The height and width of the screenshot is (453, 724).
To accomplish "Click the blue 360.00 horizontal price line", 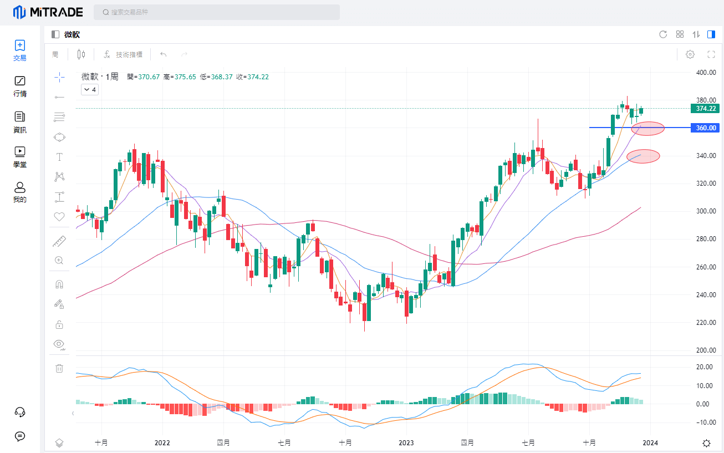I will [x=610, y=128].
